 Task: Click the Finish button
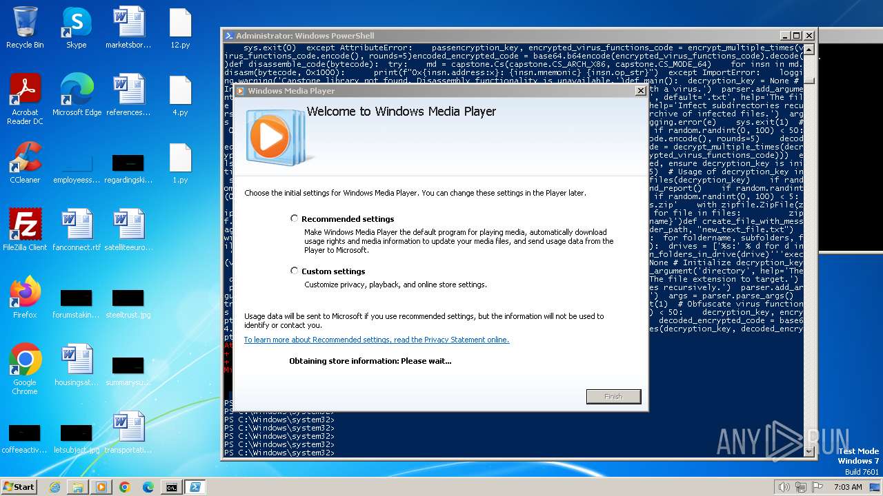613,396
